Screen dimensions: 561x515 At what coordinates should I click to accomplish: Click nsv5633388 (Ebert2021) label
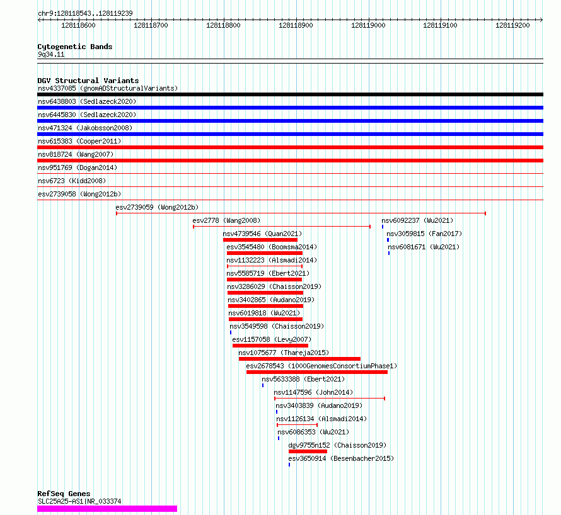(x=303, y=379)
